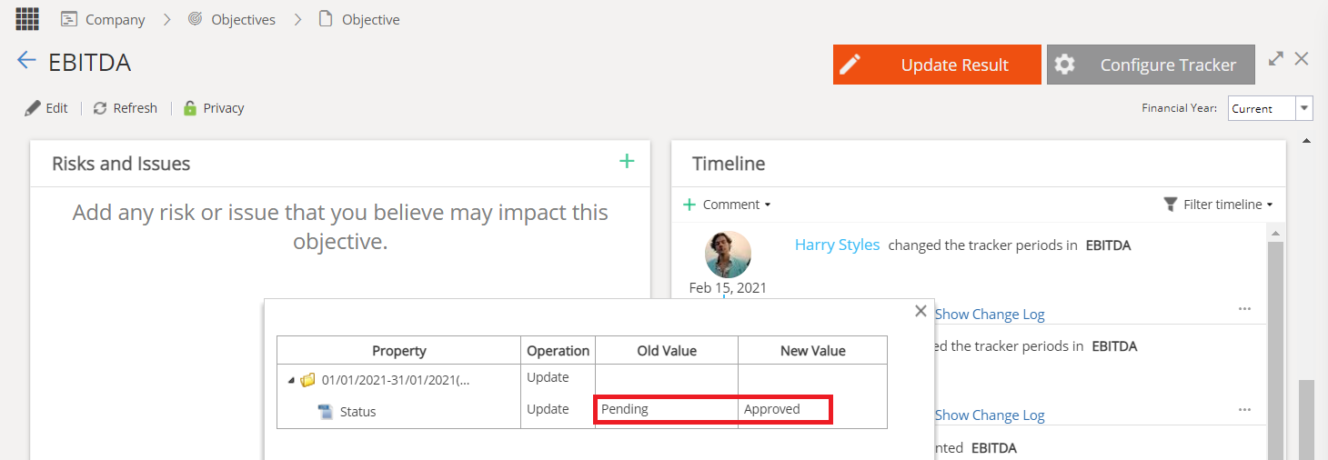Click Harry Styles profile photo
Image resolution: width=1328 pixels, height=460 pixels.
click(x=728, y=254)
